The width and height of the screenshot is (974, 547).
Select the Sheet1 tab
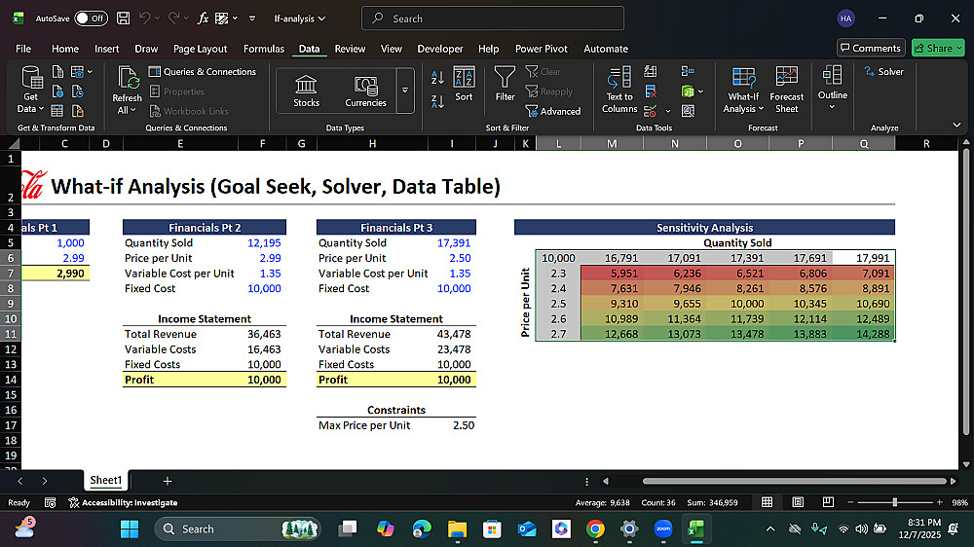(105, 480)
